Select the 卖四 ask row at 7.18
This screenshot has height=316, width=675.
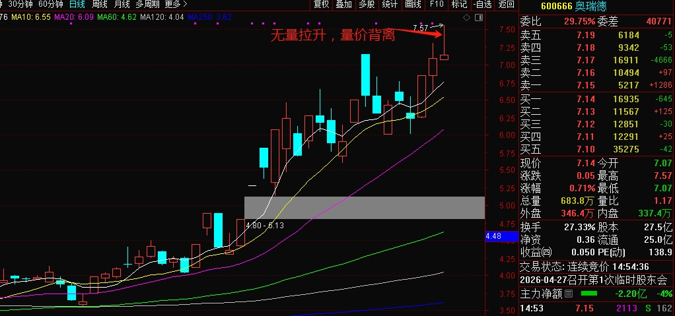pyautogui.click(x=596, y=47)
